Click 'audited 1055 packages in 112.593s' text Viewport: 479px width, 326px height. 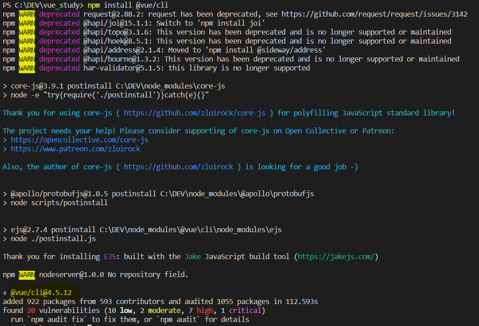coord(251,302)
